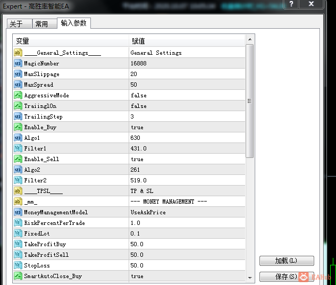Click the RiskPercentPerTrade variable name
The width and height of the screenshot is (336, 285).
point(54,223)
